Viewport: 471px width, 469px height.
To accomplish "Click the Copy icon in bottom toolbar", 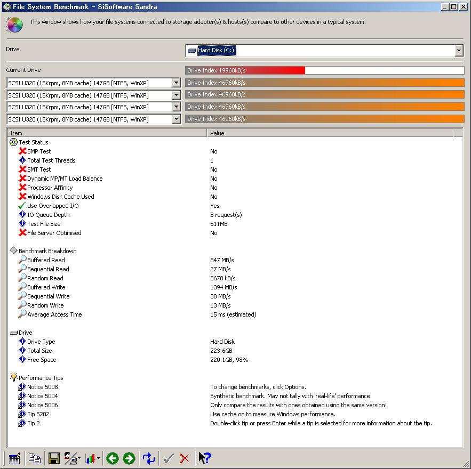I will pyautogui.click(x=35, y=458).
